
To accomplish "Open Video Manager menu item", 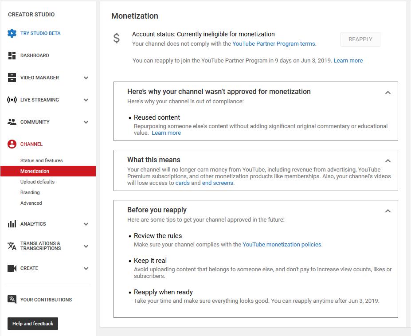I will (x=39, y=78).
